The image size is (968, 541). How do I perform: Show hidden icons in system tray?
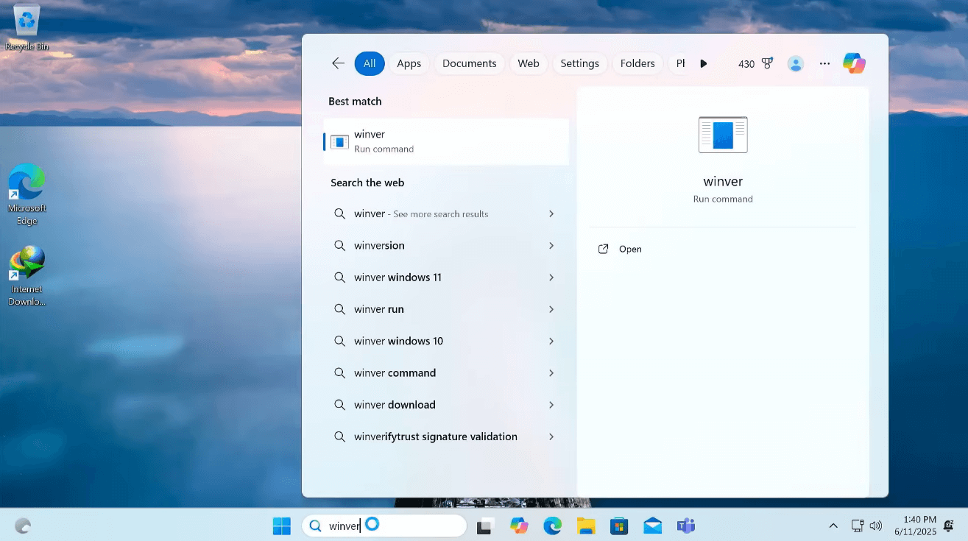833,526
